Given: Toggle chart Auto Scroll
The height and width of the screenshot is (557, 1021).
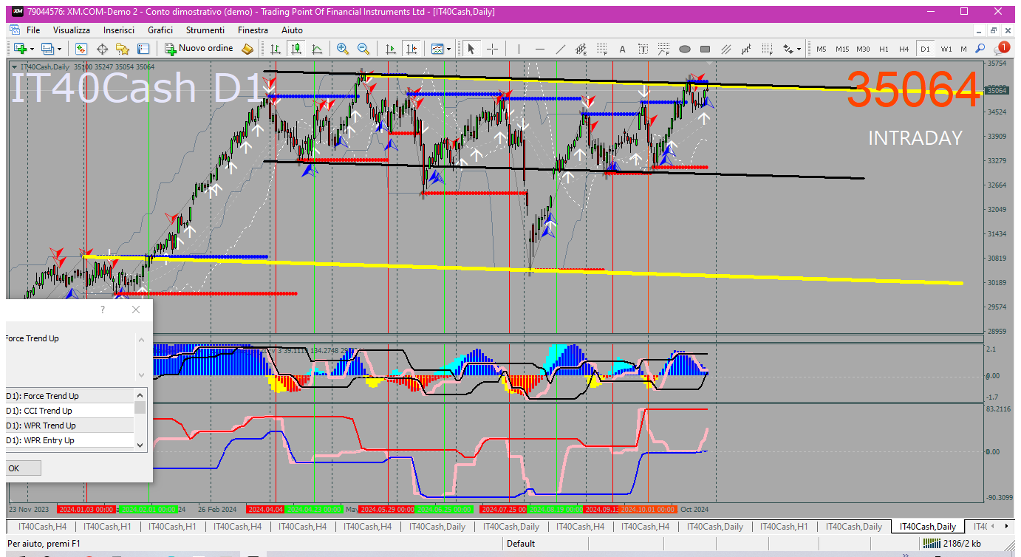Looking at the screenshot, I should click(x=391, y=49).
